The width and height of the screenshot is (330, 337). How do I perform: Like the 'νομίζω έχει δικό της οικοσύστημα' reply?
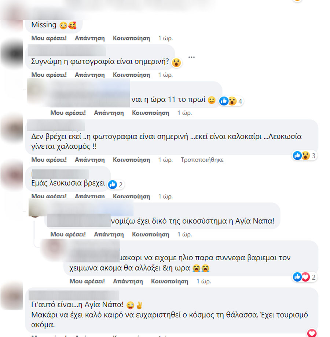click(x=68, y=235)
